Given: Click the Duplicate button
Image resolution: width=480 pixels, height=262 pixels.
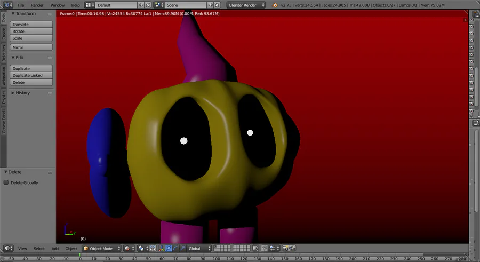Looking at the screenshot, I should (31, 68).
